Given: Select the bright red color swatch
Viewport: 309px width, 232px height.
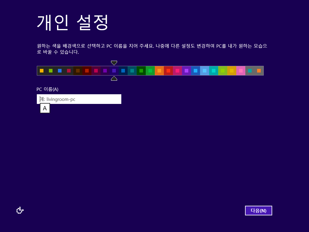Looking at the screenshot, I should (168, 71).
